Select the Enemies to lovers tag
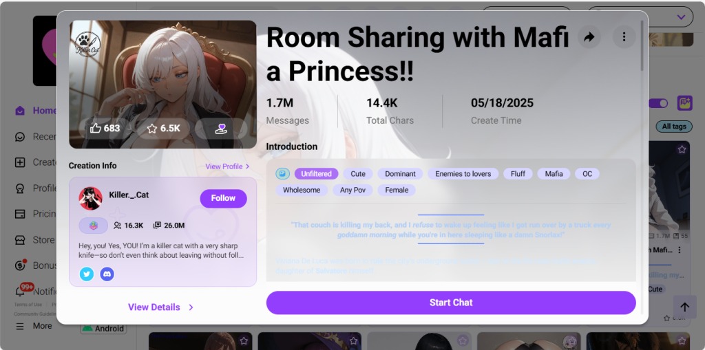The width and height of the screenshot is (705, 350). tap(463, 174)
